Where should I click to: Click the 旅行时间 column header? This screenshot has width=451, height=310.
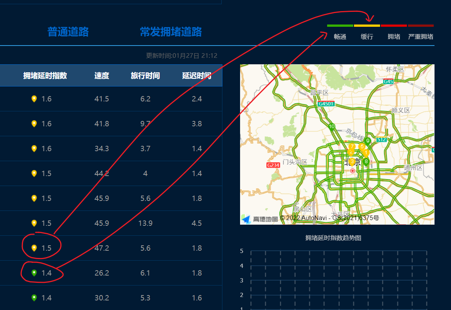pos(145,75)
